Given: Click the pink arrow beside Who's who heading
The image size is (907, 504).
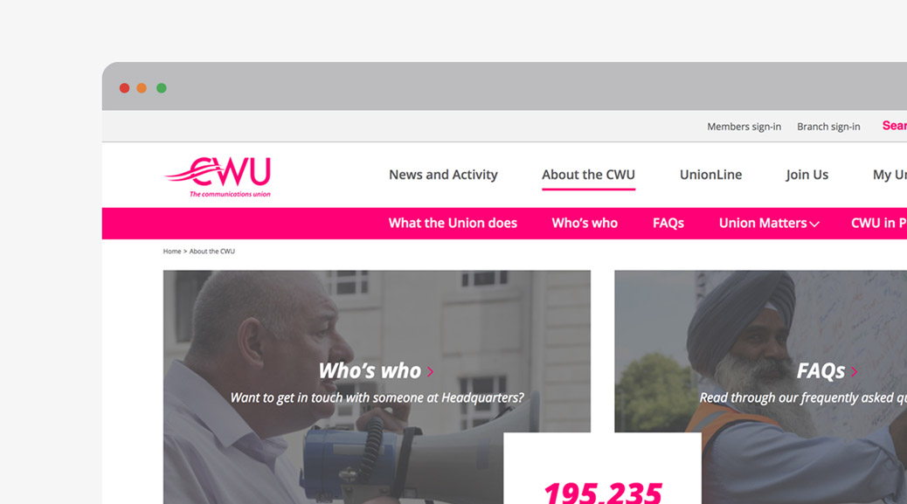Looking at the screenshot, I should click(x=431, y=371).
